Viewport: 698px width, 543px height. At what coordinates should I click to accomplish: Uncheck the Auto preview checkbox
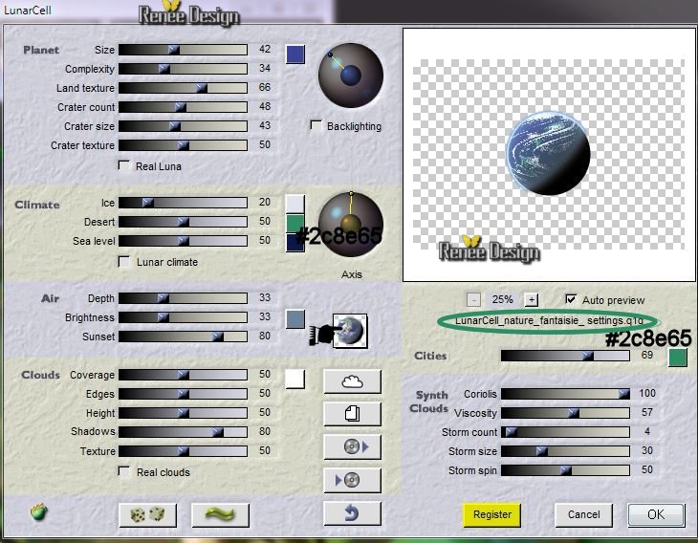[571, 299]
